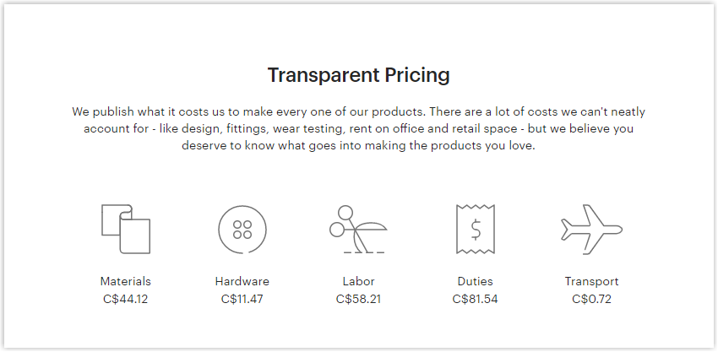Click the Labor label text

358,281
